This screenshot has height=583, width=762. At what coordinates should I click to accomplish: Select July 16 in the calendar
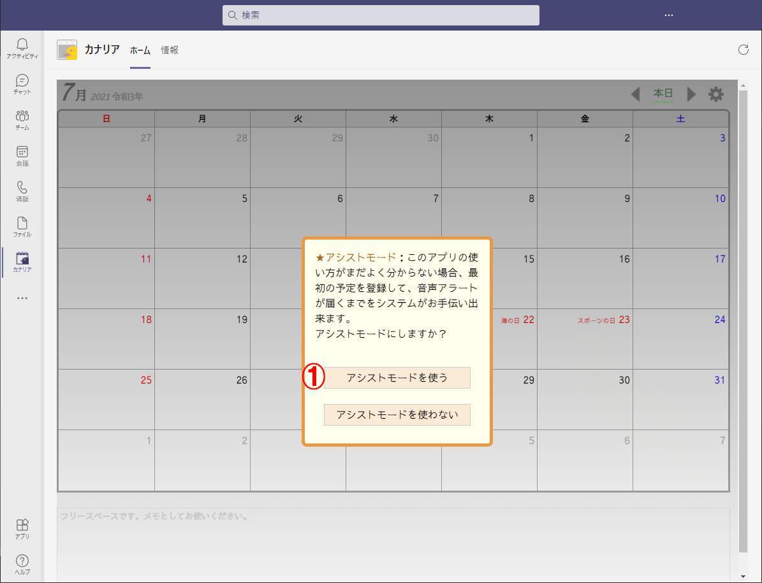click(x=585, y=278)
